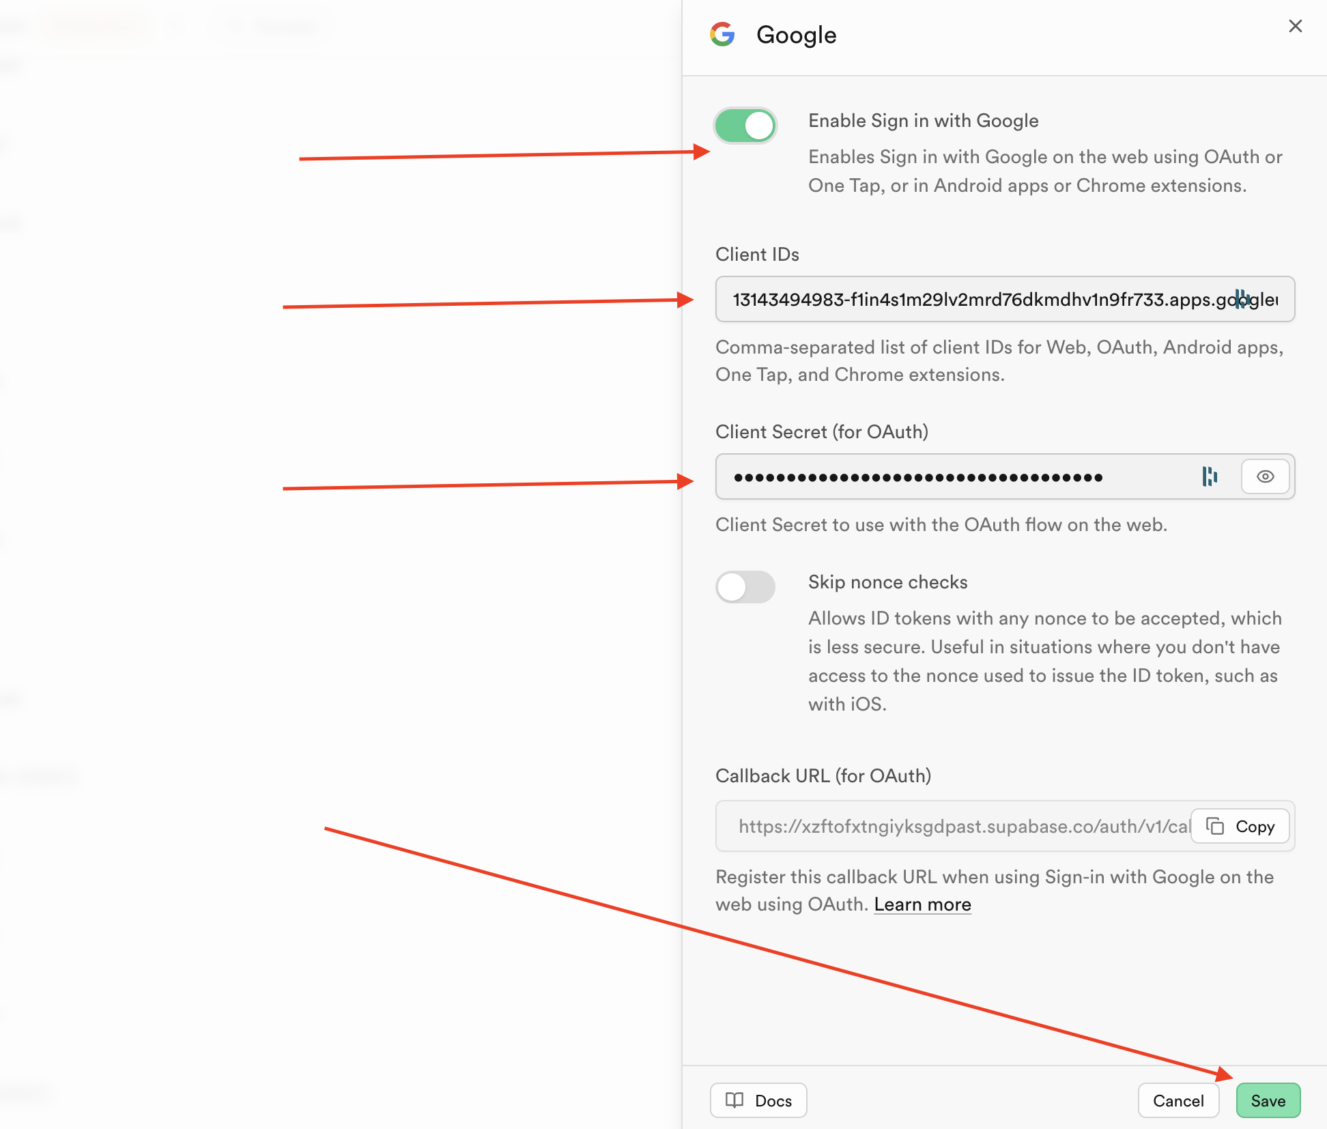This screenshot has width=1327, height=1129.
Task: Click the Callback URL (for OAuth) label
Action: pos(823,776)
